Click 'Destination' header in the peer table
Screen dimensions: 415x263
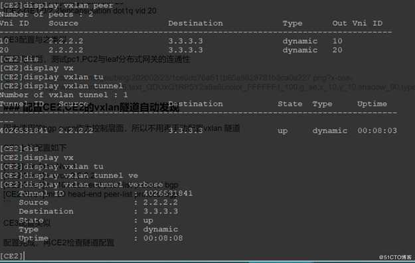[x=196, y=23]
